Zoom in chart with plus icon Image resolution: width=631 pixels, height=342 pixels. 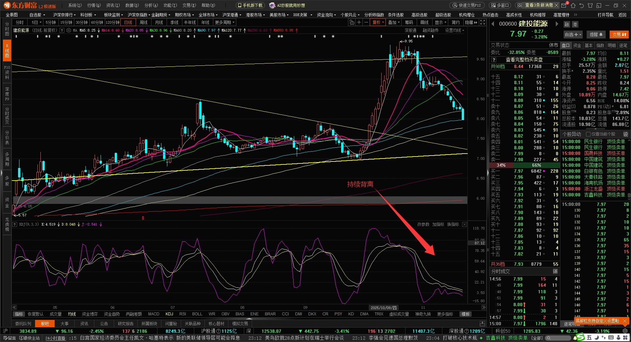pos(359,22)
